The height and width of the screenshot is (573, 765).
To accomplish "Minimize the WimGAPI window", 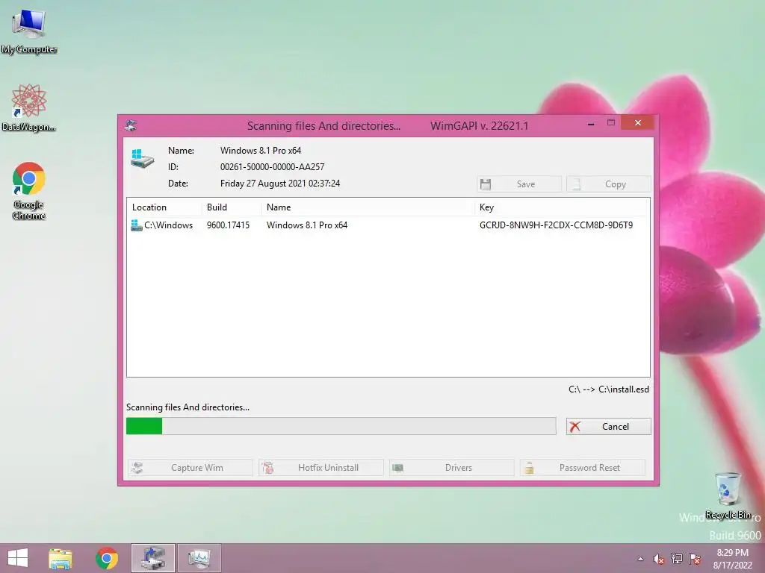I will coord(591,123).
